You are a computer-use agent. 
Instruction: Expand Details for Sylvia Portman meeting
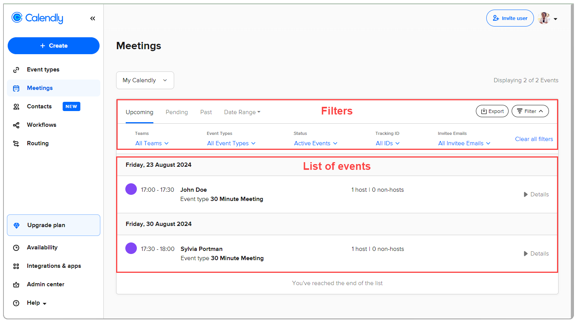[536, 254]
